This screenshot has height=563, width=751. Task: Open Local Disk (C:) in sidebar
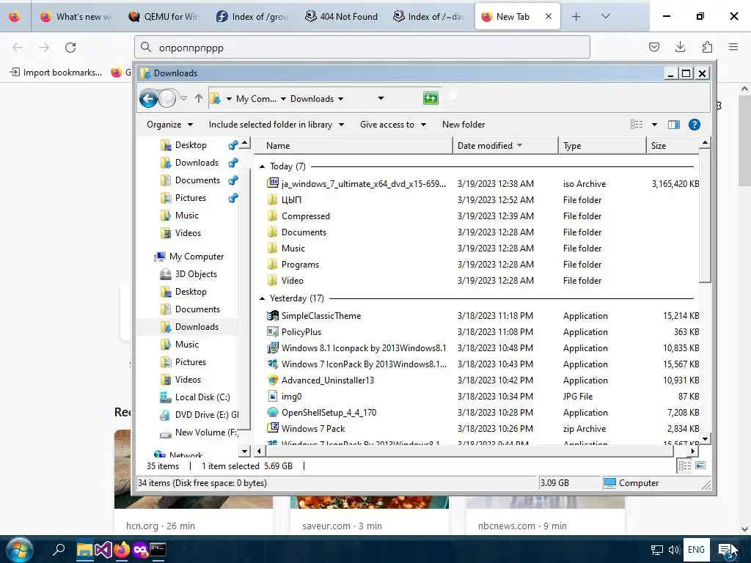click(x=202, y=397)
